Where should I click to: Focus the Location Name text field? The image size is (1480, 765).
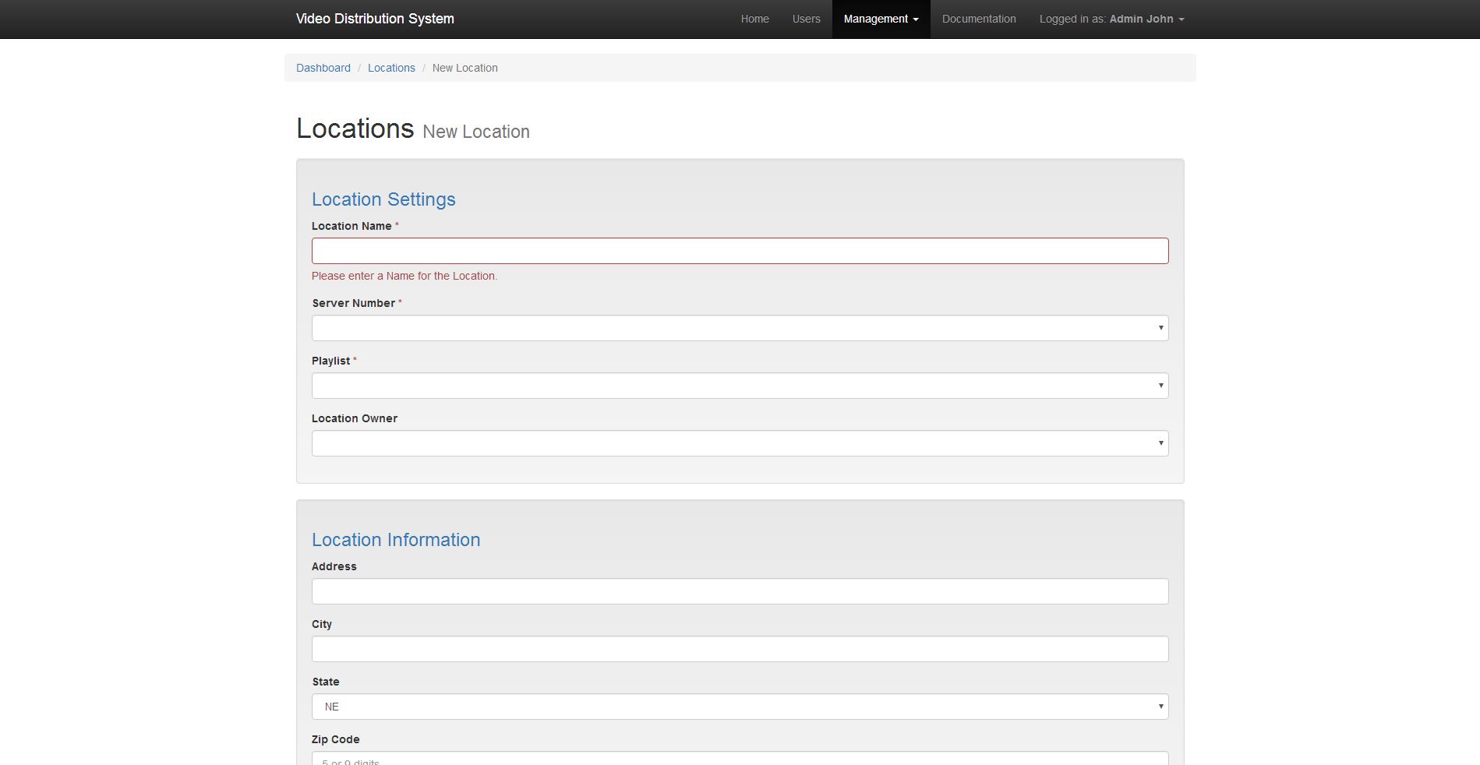[740, 251]
